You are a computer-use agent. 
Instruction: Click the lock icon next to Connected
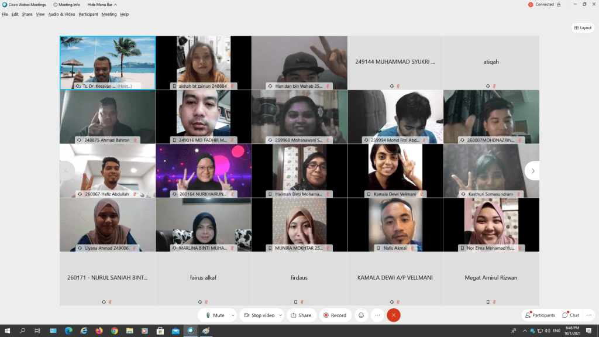(559, 4)
